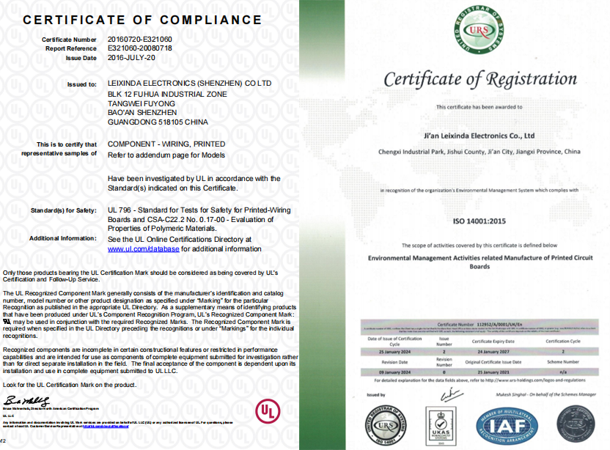Select URS certificate number '112952/A/0001/UK/En'
The width and height of the screenshot is (610, 450).
click(x=499, y=325)
